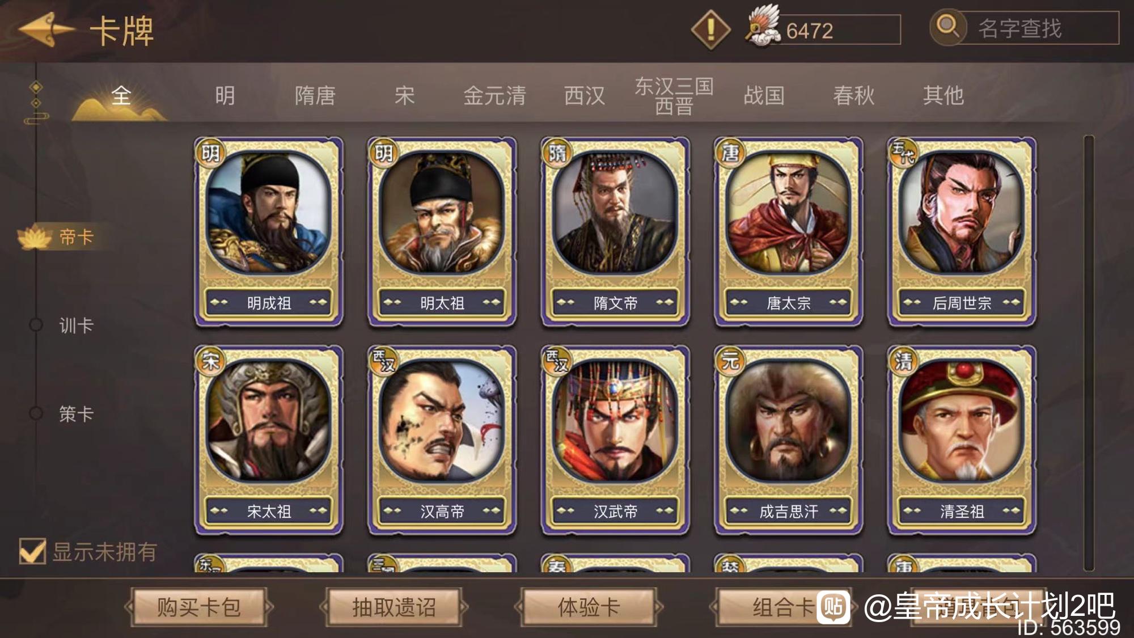Open the 成吉思汗 card portrait
Screen dimensions: 1134x638
789,421
